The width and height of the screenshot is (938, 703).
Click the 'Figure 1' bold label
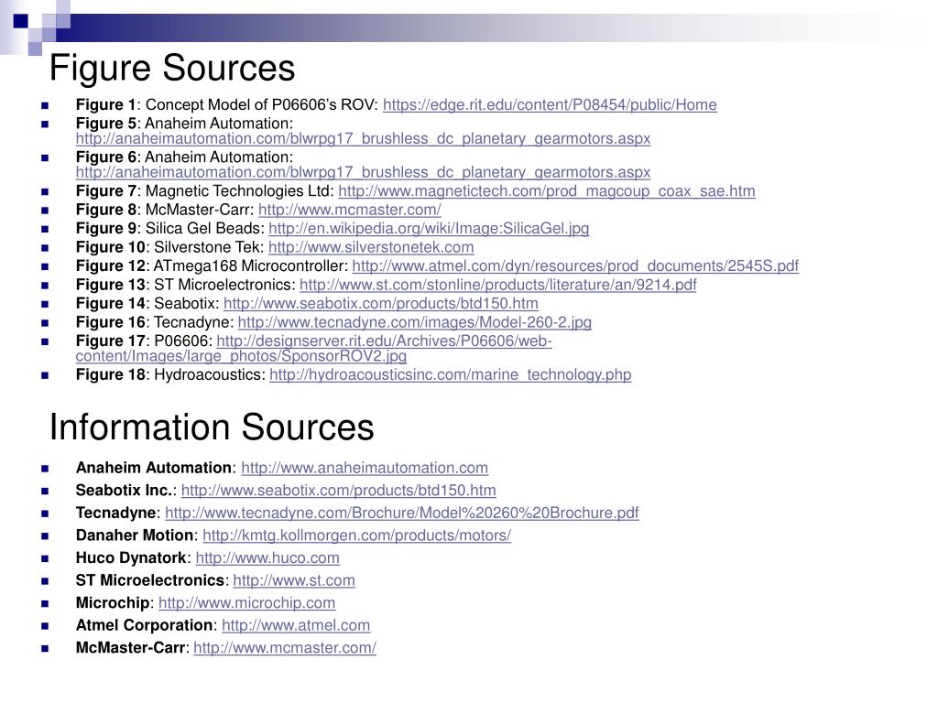click(x=106, y=105)
